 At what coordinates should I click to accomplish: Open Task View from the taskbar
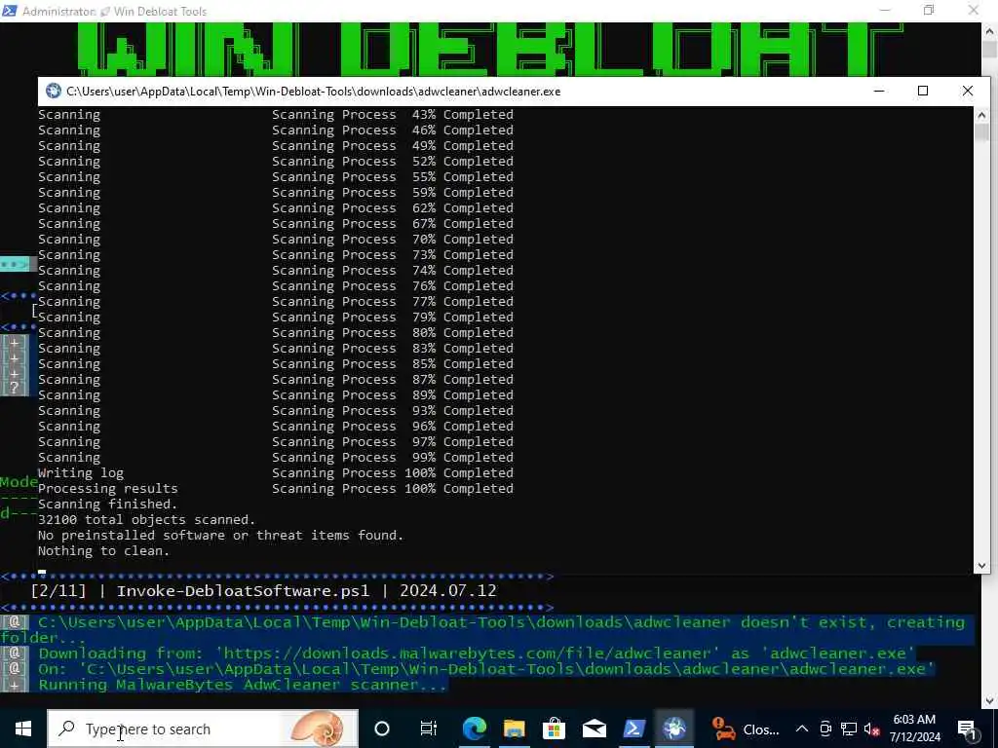pos(429,729)
